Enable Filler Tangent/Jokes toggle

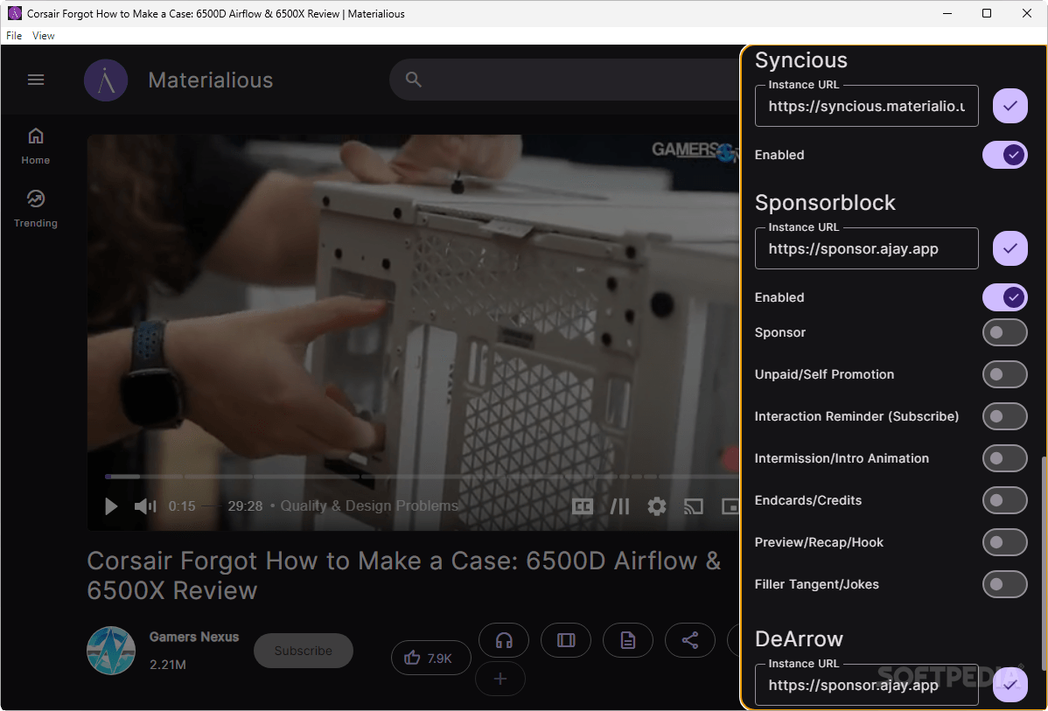(x=1004, y=585)
